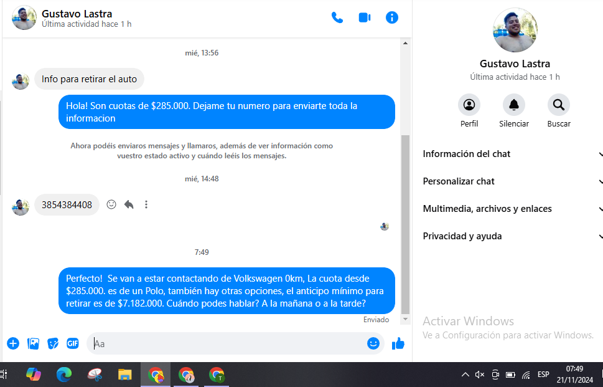Image resolution: width=603 pixels, height=387 pixels.
Task: Expand Multimedia, archivos y enlaces section
Action: [x=510, y=209]
